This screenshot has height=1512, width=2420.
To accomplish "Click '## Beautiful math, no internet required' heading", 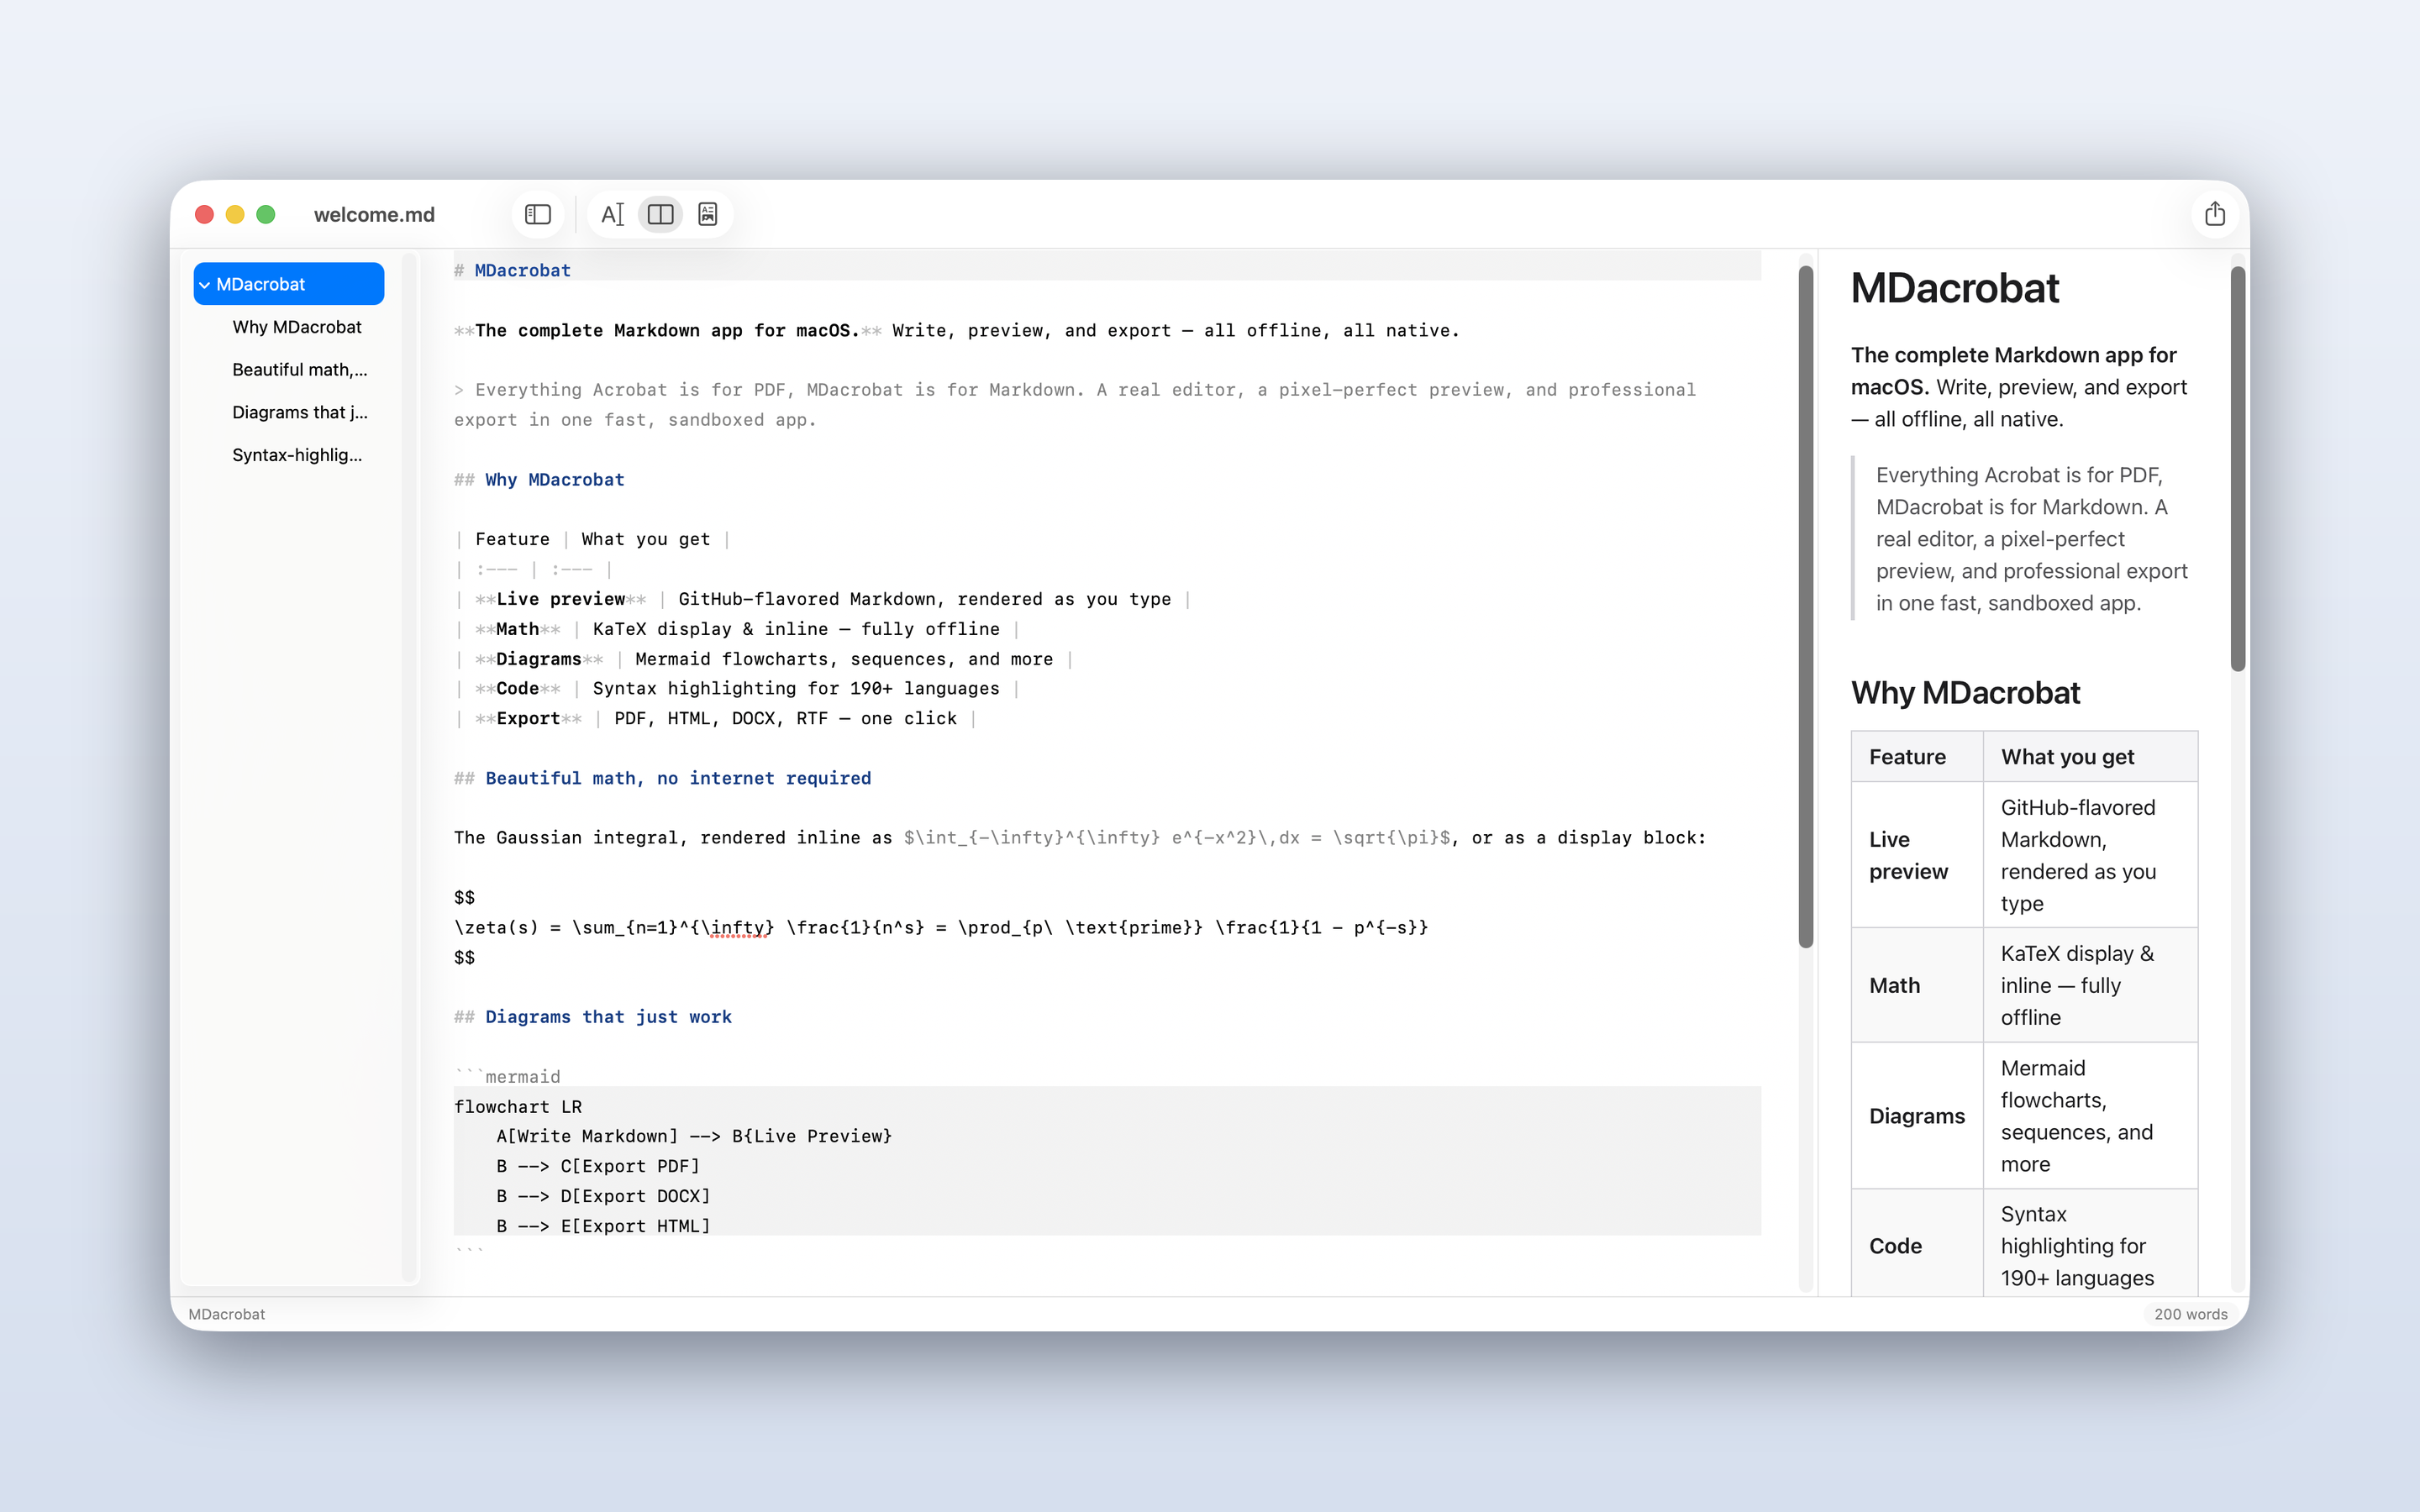I will 662,778.
